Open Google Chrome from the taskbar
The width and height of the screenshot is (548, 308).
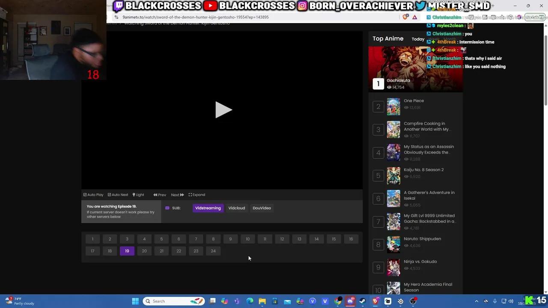coord(338,301)
